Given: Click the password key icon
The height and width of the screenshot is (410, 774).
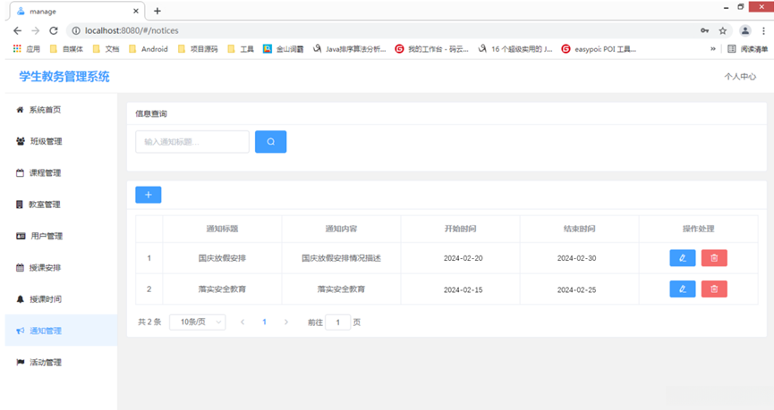Looking at the screenshot, I should pos(704,30).
